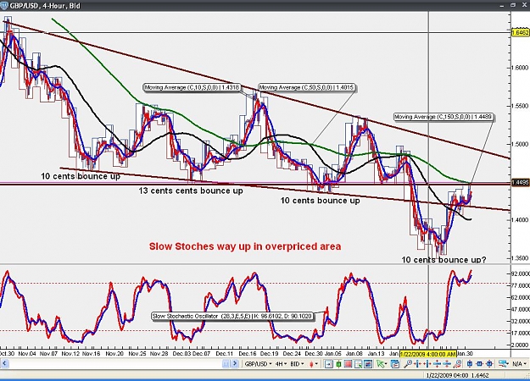Image resolution: width=530 pixels, height=381 pixels.
Task: Click the yellow 1/22/2009 4:00:00 AM date marker
Action: [428, 354]
